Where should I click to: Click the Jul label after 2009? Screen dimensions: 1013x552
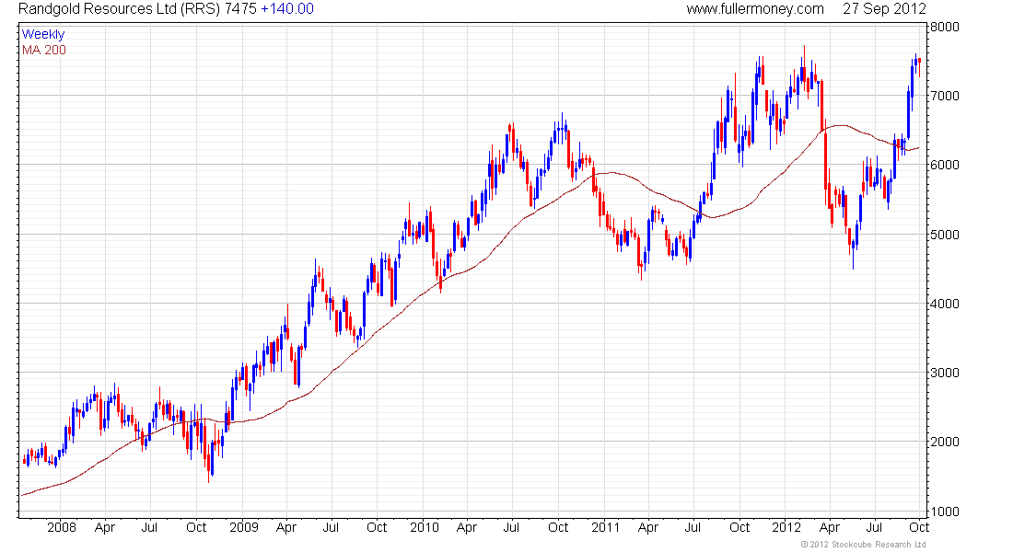tap(331, 527)
